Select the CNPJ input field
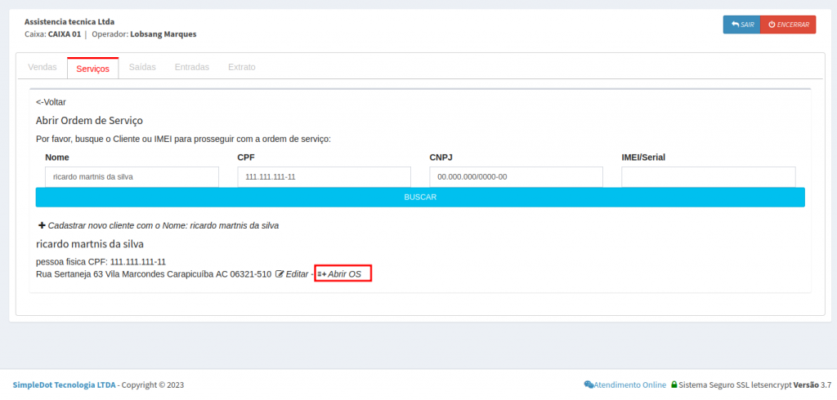837x400 pixels. click(x=516, y=176)
